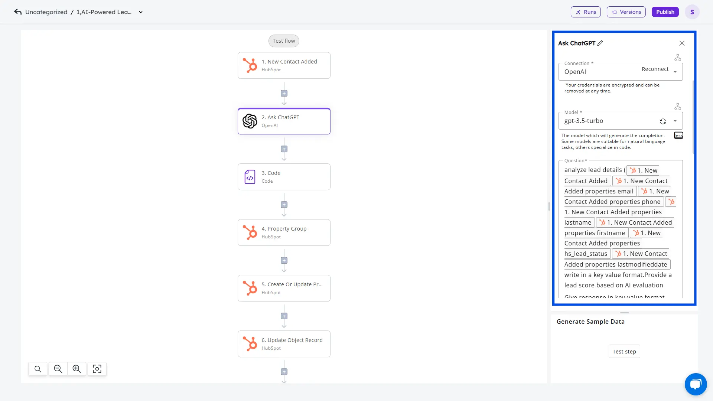Open the OpenAI Connection dropdown

click(x=675, y=72)
